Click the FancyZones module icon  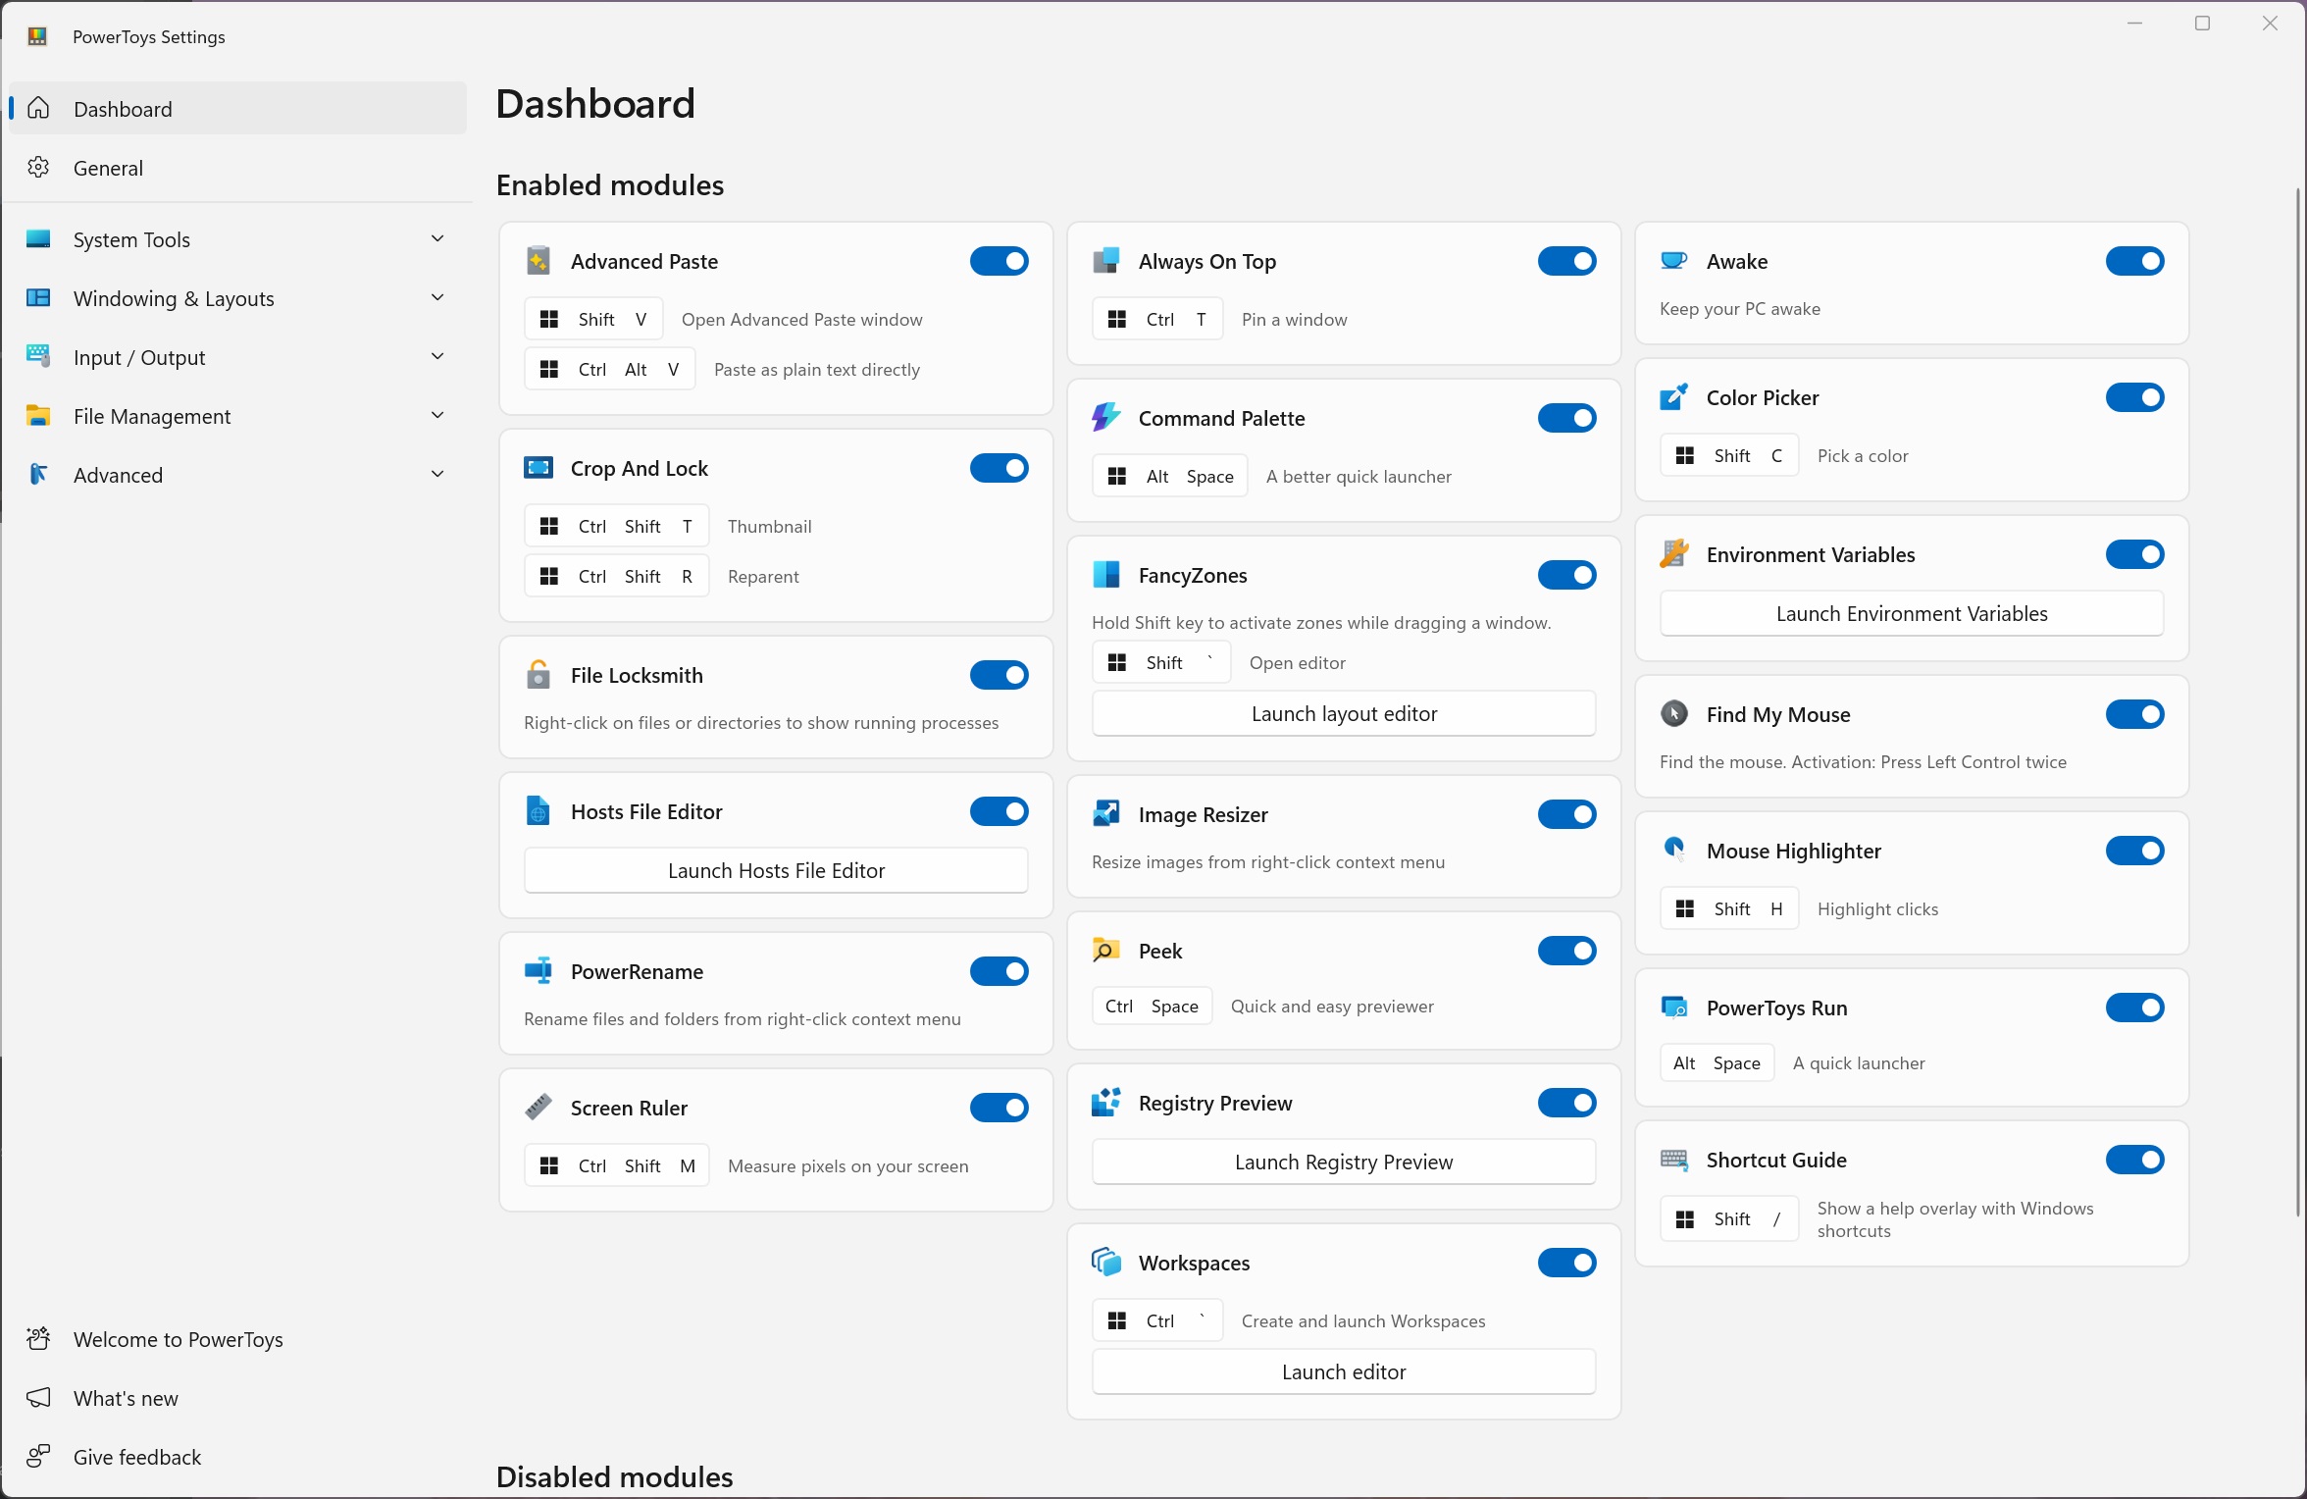click(x=1106, y=575)
